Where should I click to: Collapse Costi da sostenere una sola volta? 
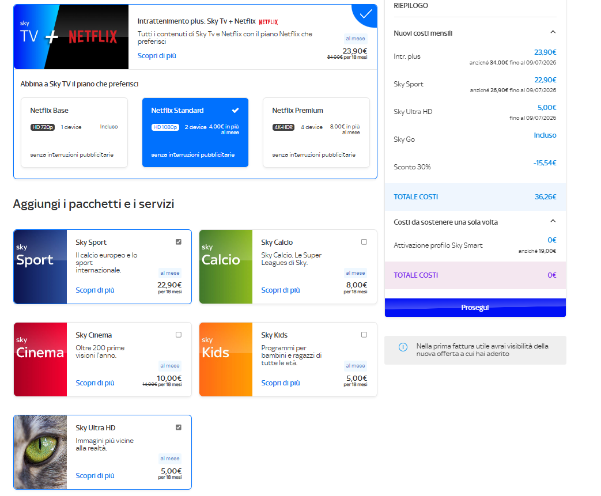tap(553, 221)
